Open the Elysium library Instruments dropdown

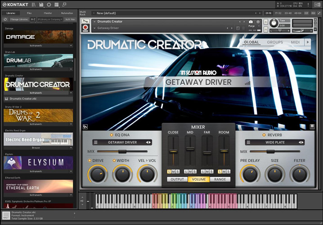71,171
